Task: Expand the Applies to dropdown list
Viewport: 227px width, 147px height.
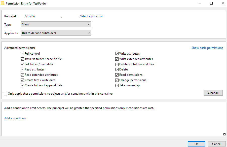Action: [x=56, y=33]
